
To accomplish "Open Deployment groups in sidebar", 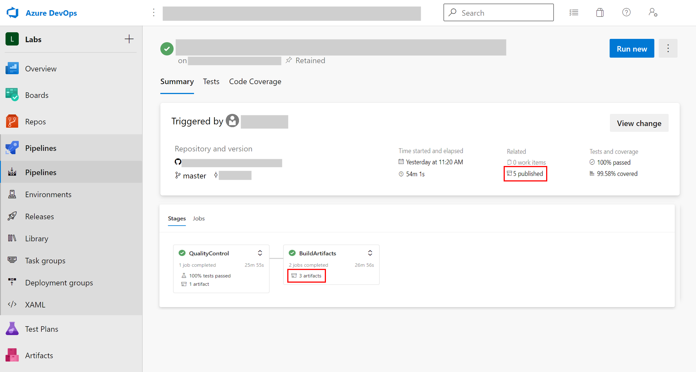I will 71,283.
